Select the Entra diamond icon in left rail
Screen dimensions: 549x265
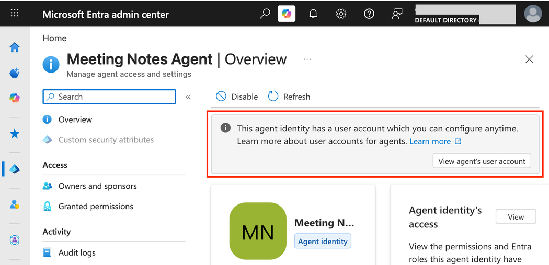pyautogui.click(x=14, y=170)
